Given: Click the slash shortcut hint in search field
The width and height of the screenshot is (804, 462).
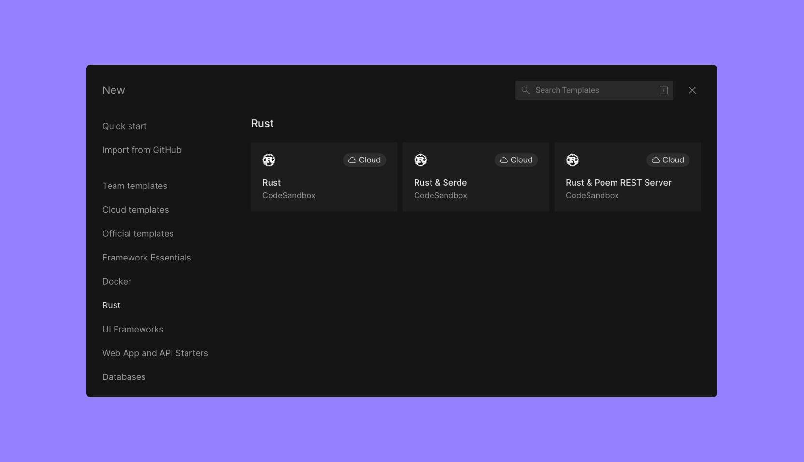Looking at the screenshot, I should pos(663,90).
